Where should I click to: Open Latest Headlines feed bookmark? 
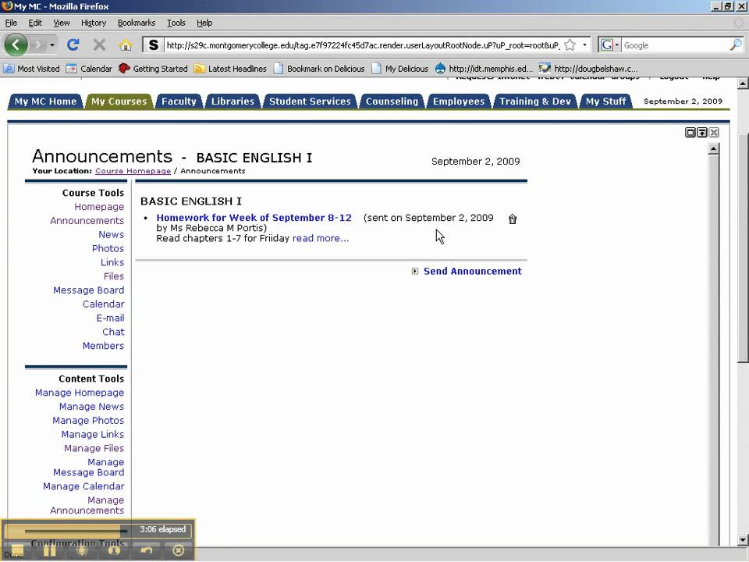pyautogui.click(x=230, y=69)
